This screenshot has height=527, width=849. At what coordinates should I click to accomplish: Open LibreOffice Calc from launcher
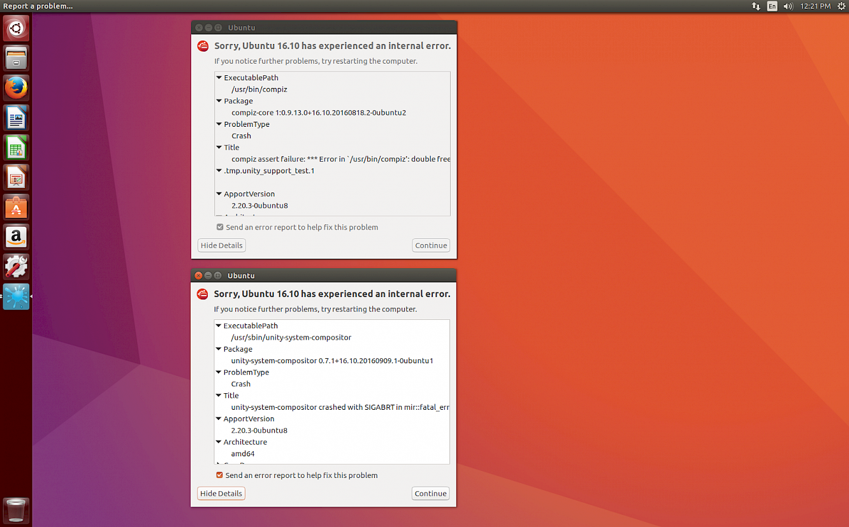(16, 148)
